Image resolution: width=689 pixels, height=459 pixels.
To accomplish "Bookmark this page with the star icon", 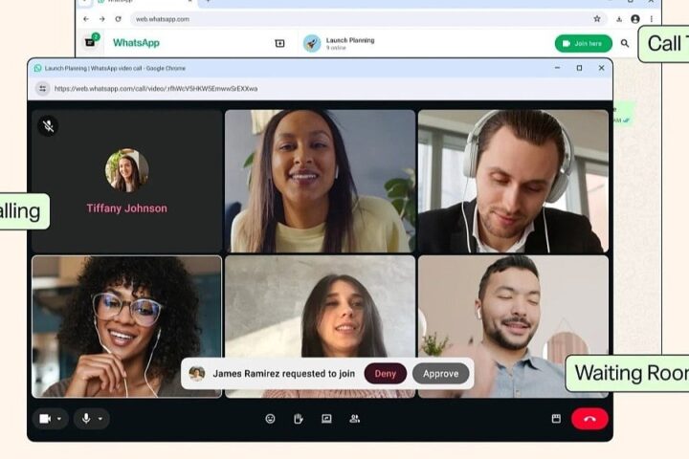I will pos(597,19).
